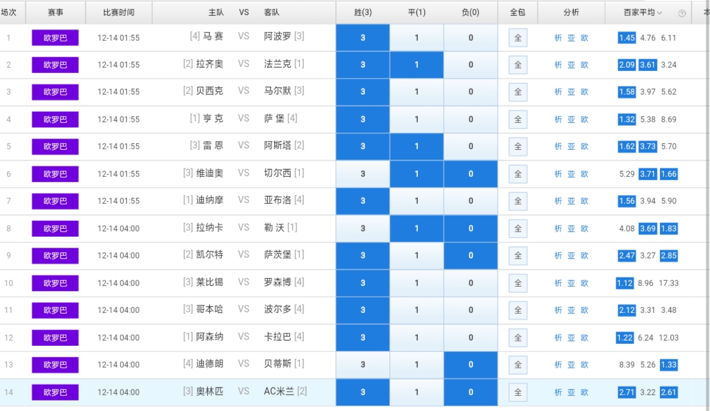Select 全 button for match 1 马赛
Image resolution: width=710 pixels, height=411 pixels.
518,38
